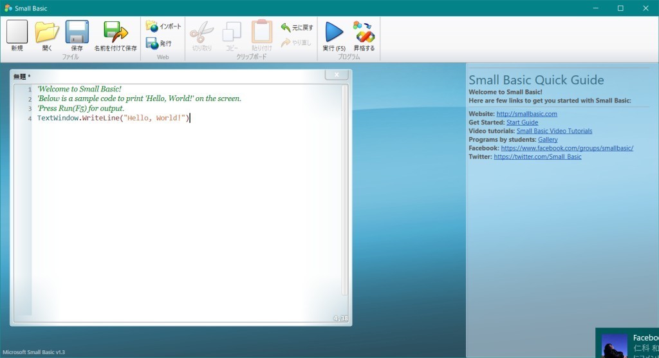This screenshot has width=659, height=358.
Task: Click the comment line starting 'Below is a sample
Action: coord(139,99)
